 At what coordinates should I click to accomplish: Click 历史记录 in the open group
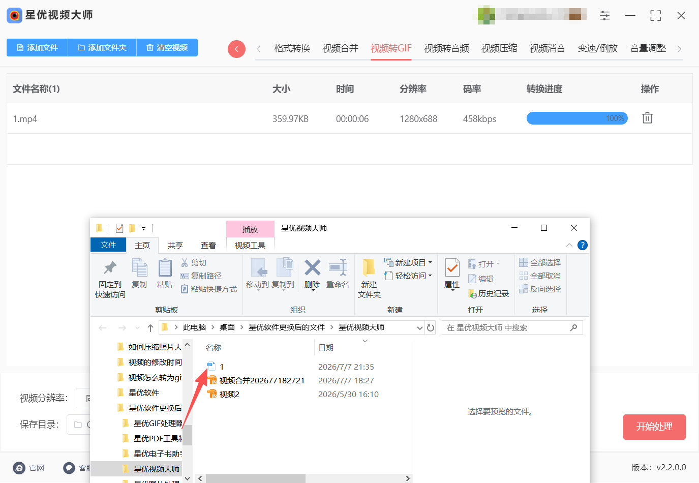(488, 293)
